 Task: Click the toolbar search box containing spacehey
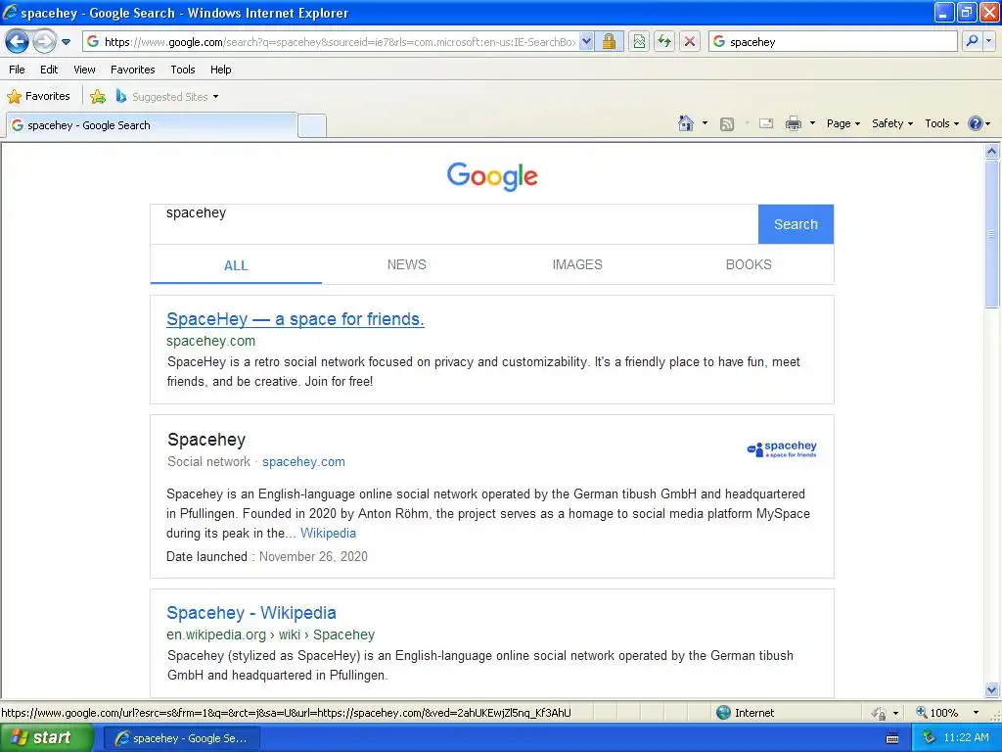(834, 42)
